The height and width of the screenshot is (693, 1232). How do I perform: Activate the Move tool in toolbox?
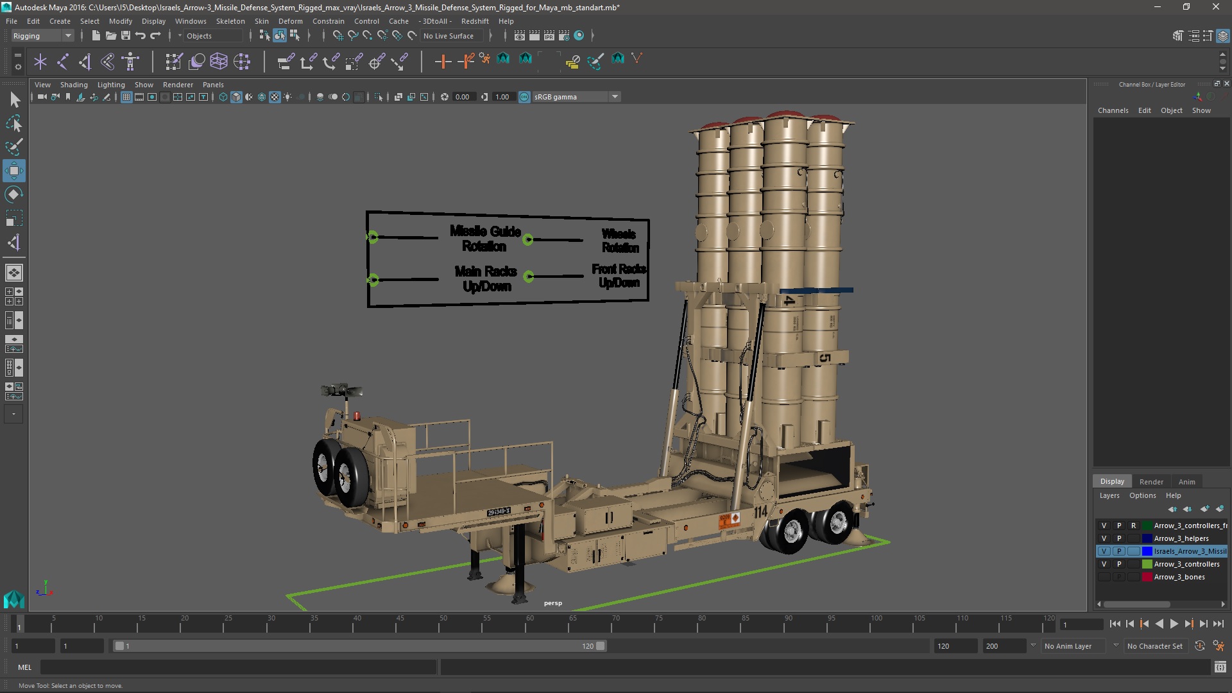(x=14, y=171)
